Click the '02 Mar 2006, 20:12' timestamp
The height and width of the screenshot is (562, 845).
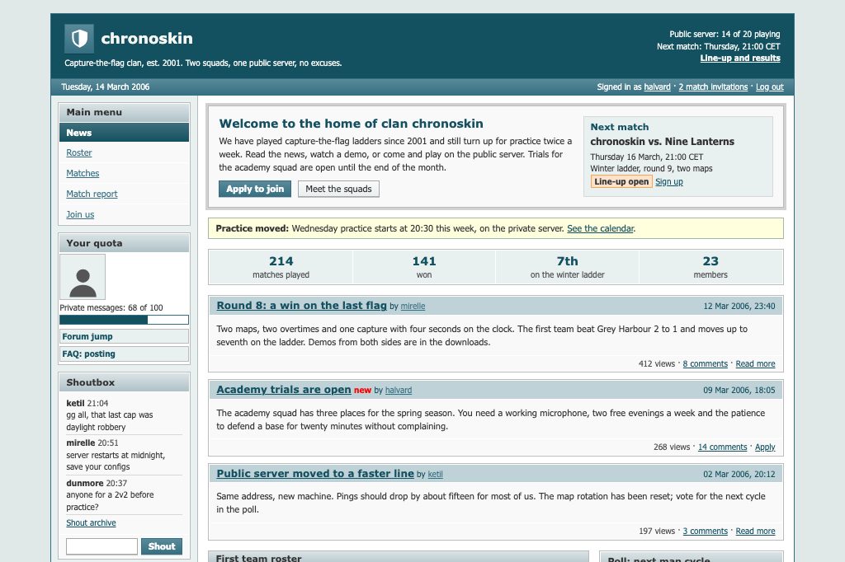pyautogui.click(x=739, y=474)
